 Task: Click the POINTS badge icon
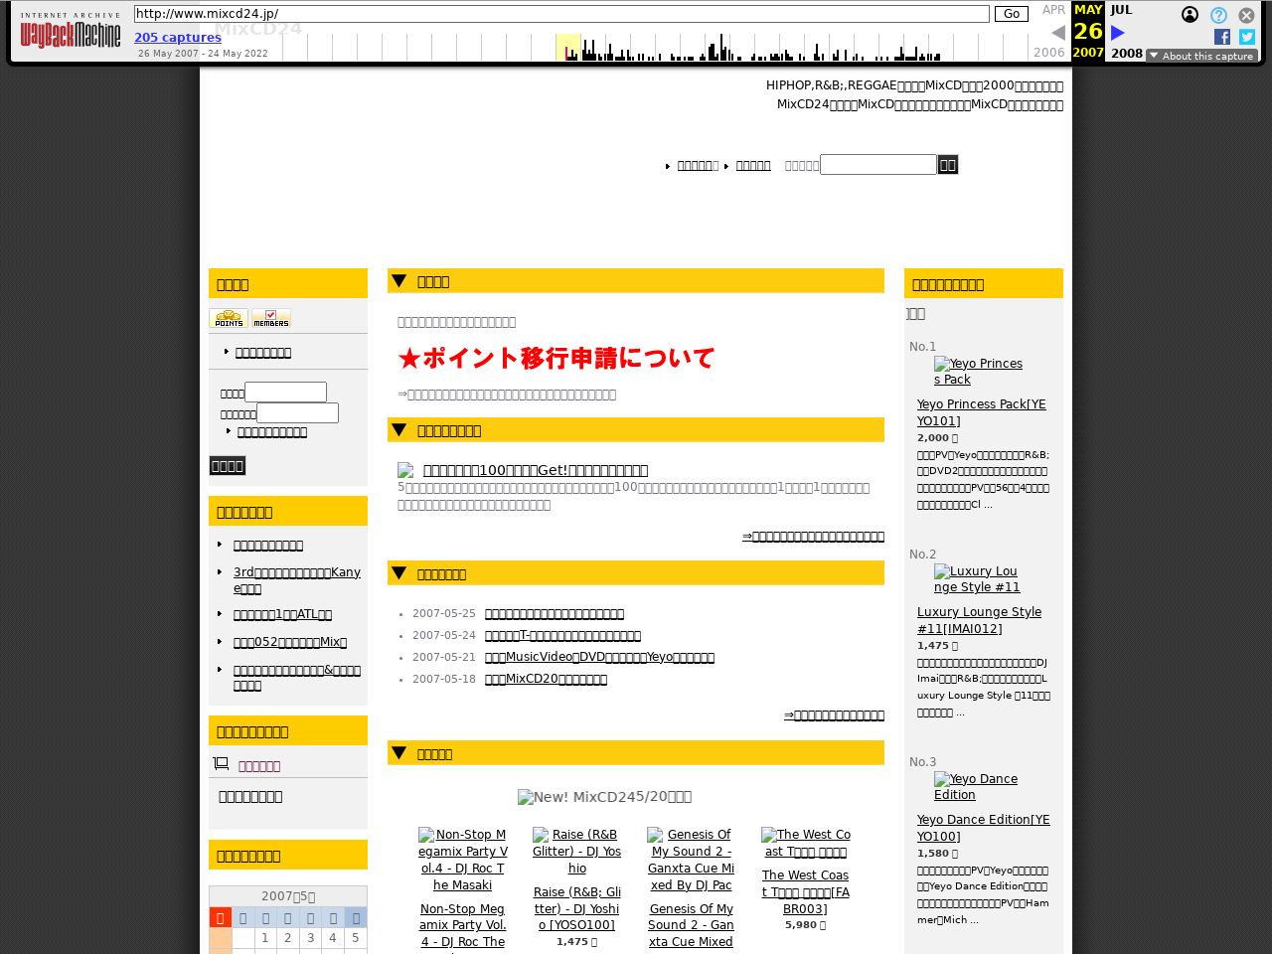point(229,318)
